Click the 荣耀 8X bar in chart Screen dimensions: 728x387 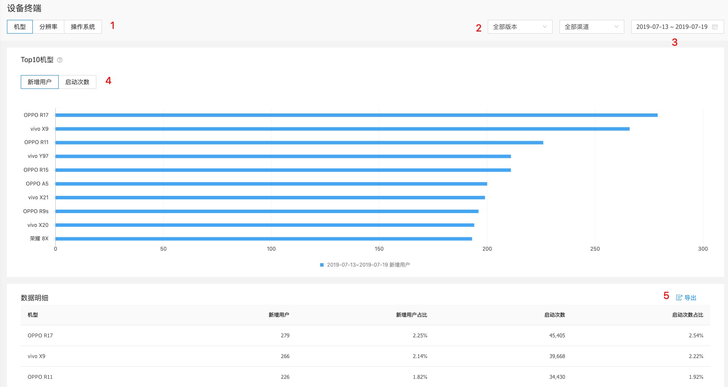point(264,239)
